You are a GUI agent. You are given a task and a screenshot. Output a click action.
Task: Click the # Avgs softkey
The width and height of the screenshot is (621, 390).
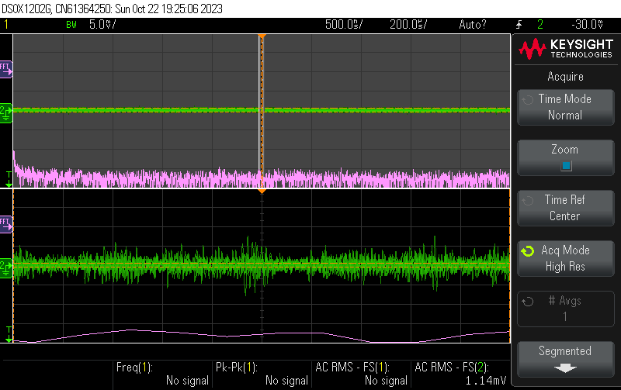(566, 309)
